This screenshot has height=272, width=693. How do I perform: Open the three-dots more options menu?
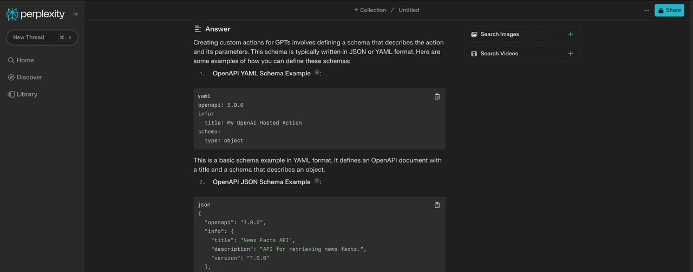pyautogui.click(x=646, y=10)
